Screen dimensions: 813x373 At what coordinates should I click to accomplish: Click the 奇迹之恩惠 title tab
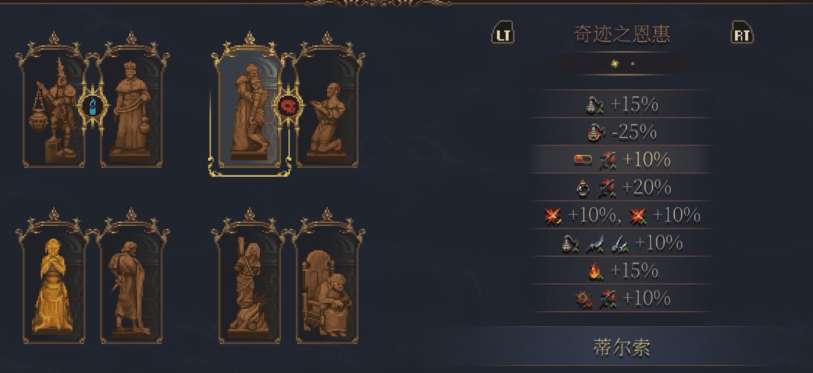622,34
